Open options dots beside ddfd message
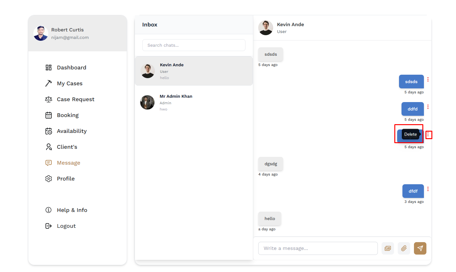Viewport: 456px width, 272px height. point(428,107)
